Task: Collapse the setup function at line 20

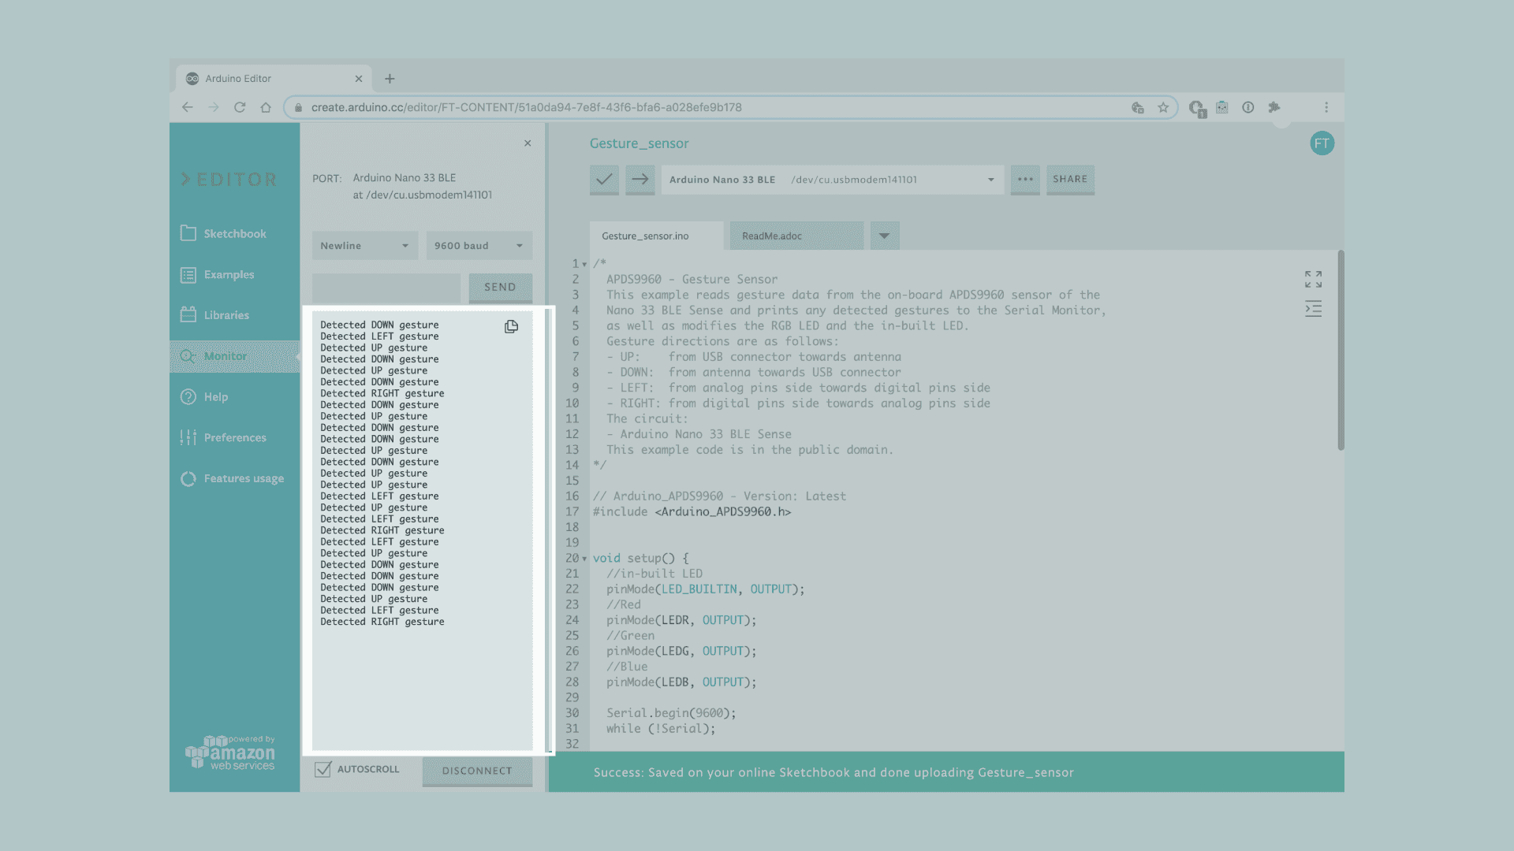Action: click(584, 559)
